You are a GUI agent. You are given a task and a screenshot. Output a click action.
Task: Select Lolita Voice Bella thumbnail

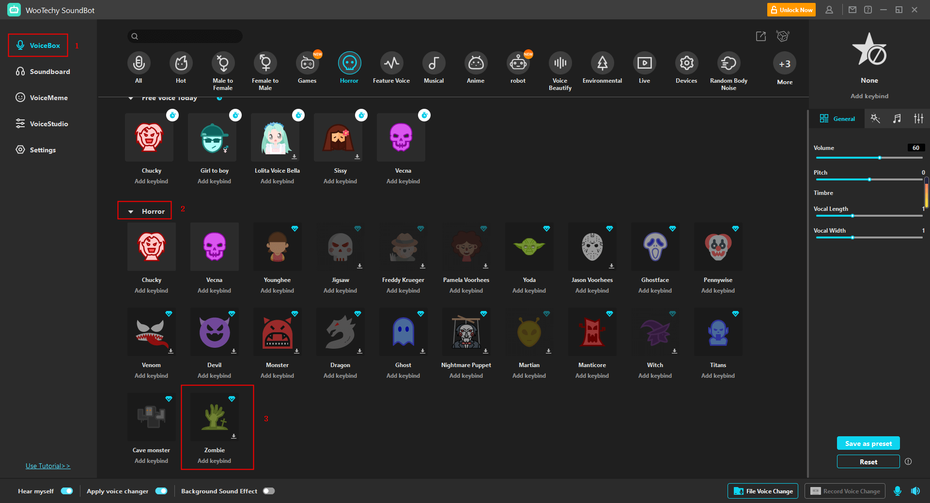[275, 137]
